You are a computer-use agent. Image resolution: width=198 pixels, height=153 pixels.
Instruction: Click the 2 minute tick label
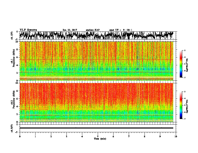(51, 136)
